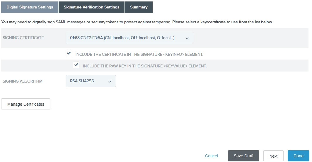312x162 pixels.
Task: Open the Signature Verification Settings tab
Action: click(x=91, y=7)
